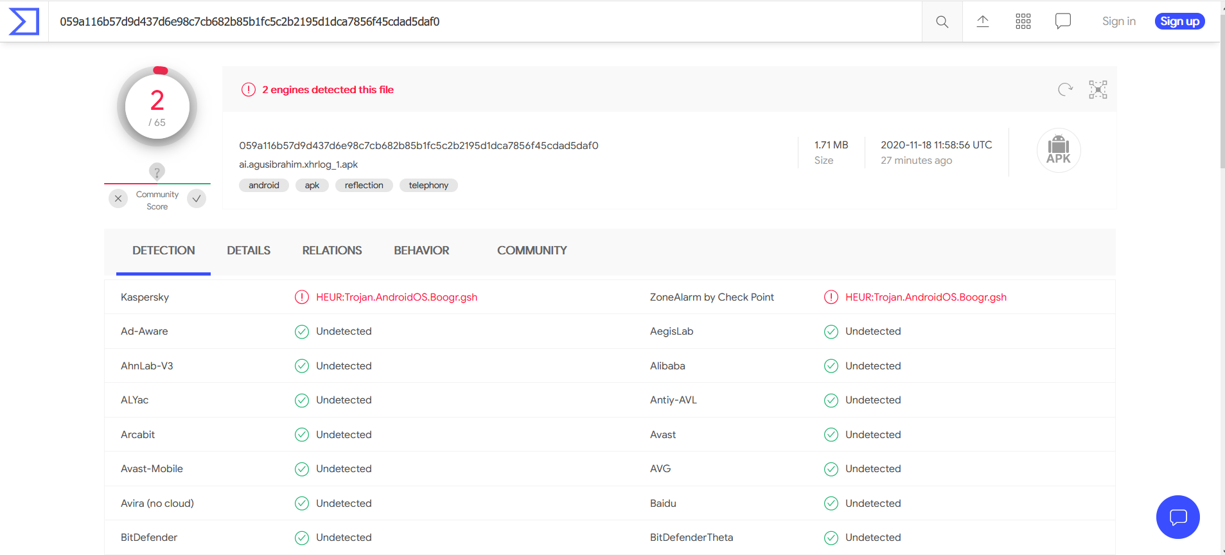Viewport: 1225px width, 555px height.
Task: Click the Community Score label
Action: [157, 200]
